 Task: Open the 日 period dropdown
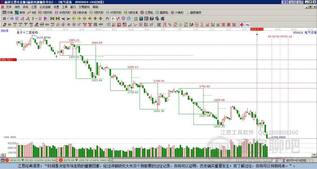tap(6, 19)
